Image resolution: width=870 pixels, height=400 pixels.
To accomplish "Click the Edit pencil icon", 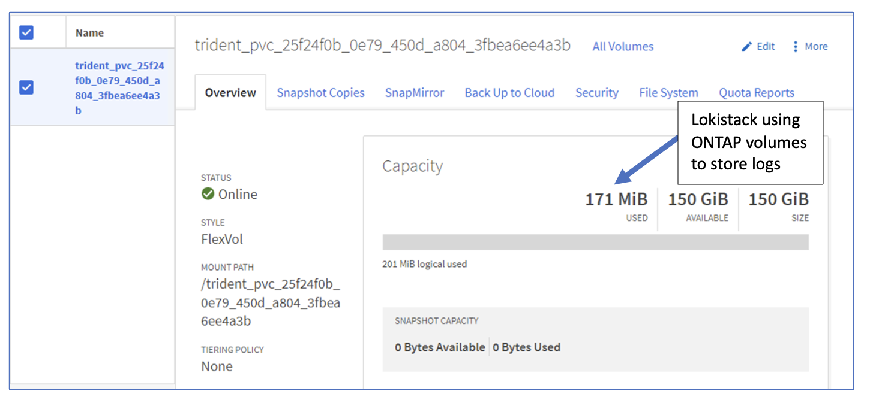I will (747, 47).
